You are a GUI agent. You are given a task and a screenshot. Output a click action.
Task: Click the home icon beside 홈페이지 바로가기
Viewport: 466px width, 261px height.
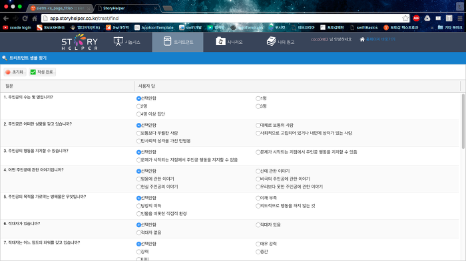362,39
